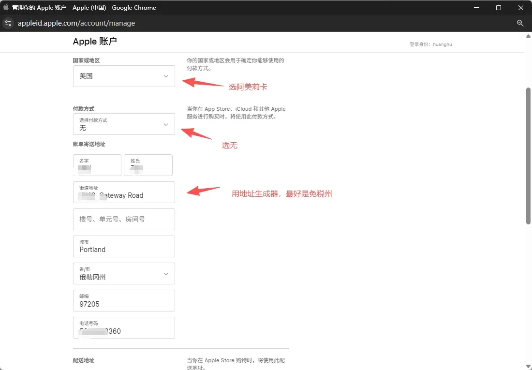Close the Chrome window

click(x=521, y=7)
